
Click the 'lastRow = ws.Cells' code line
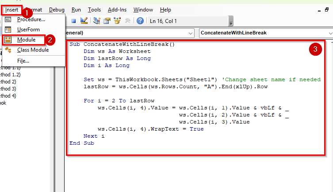tap(176, 87)
